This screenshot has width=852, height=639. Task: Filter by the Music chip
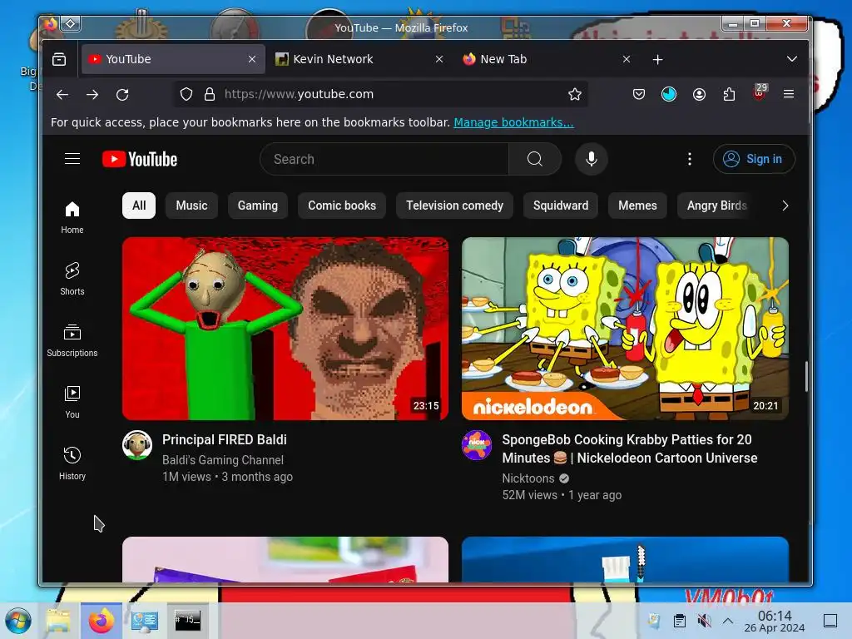pyautogui.click(x=192, y=206)
